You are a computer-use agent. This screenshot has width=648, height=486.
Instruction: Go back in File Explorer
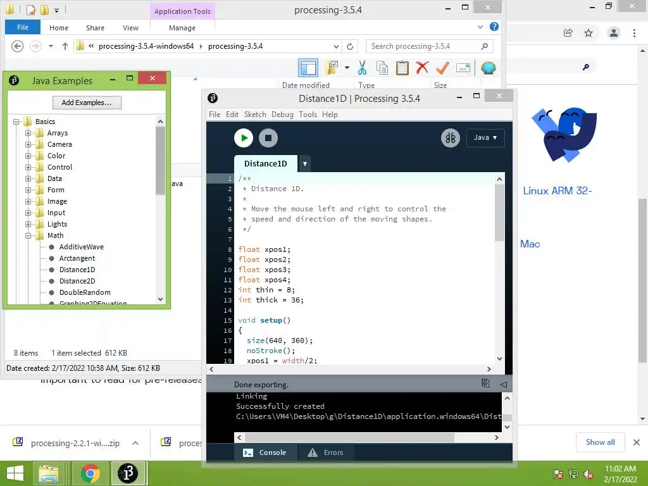(x=17, y=46)
